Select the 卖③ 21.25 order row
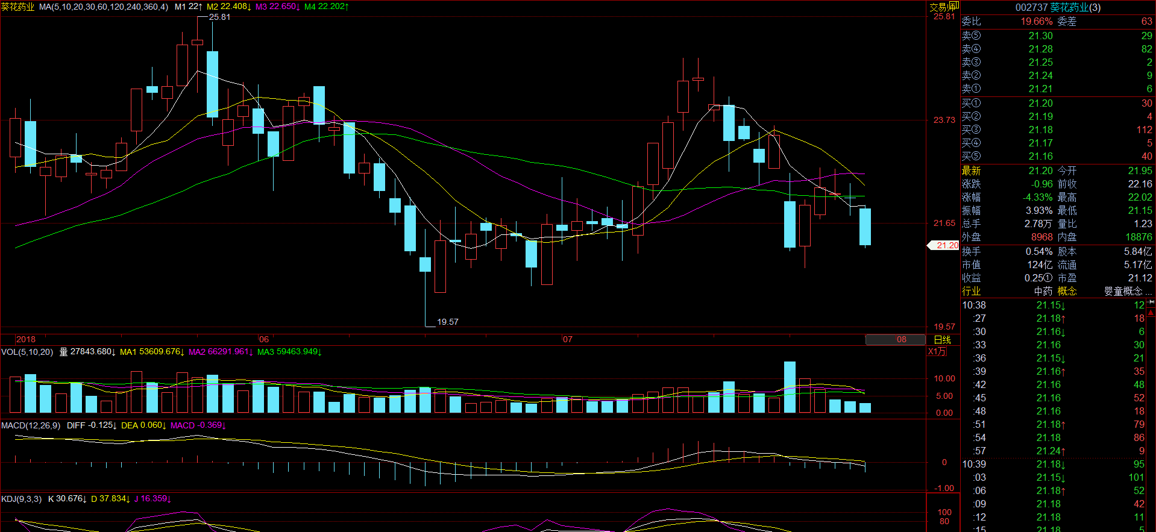The width and height of the screenshot is (1156, 532). [x=1057, y=62]
